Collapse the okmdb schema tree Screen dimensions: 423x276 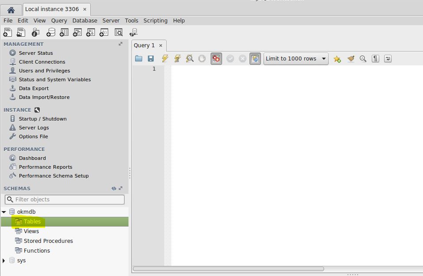pos(4,212)
